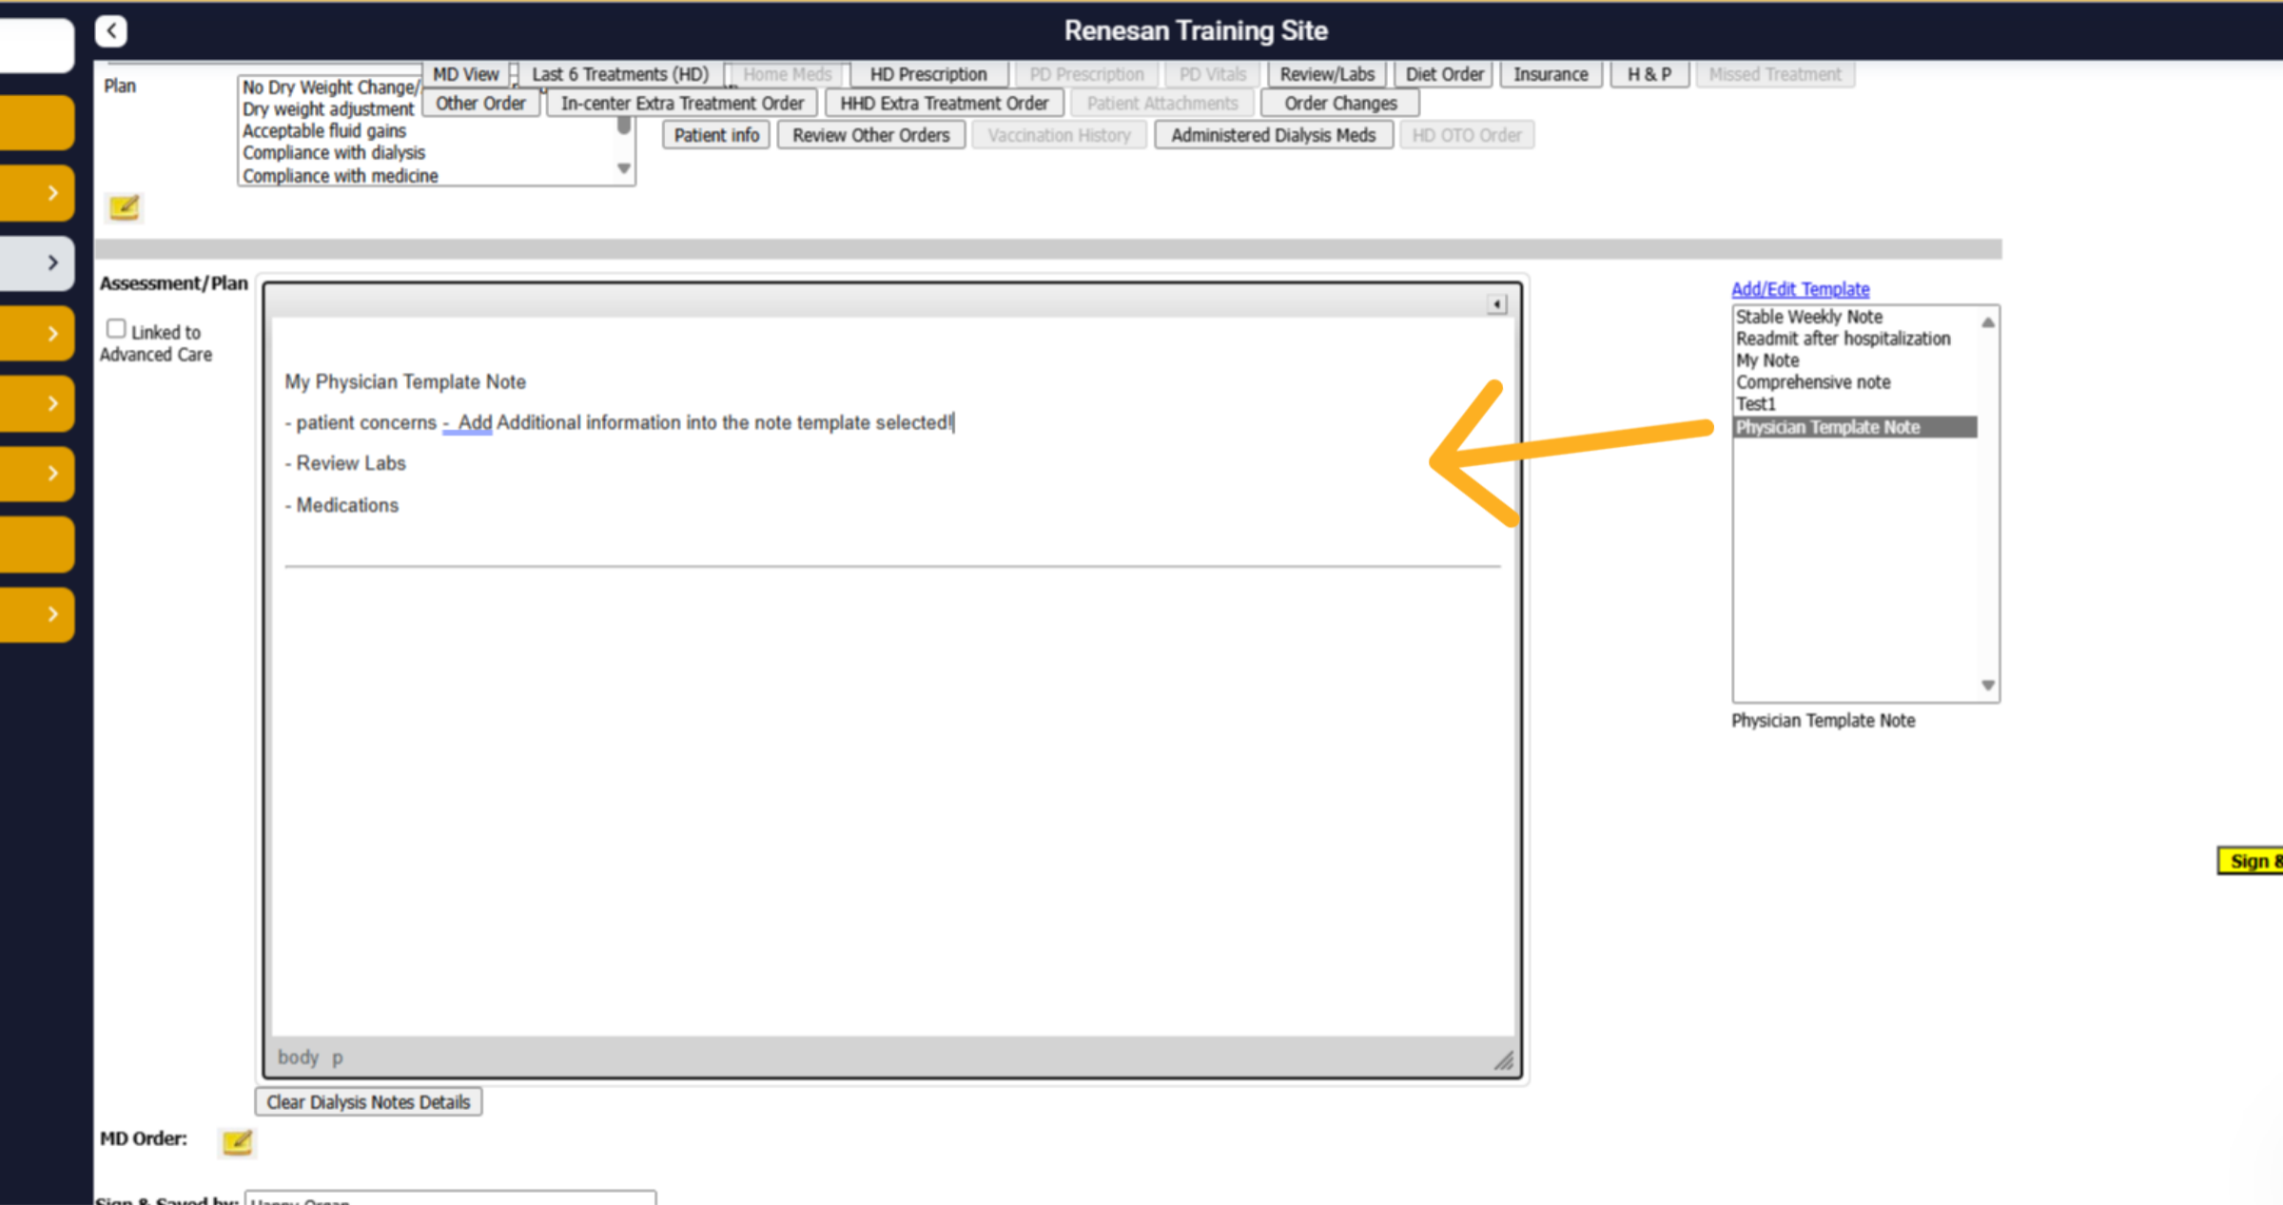Screen dimensions: 2283x1205
Task: Open HHD Extra Treatment Order
Action: [x=944, y=104]
